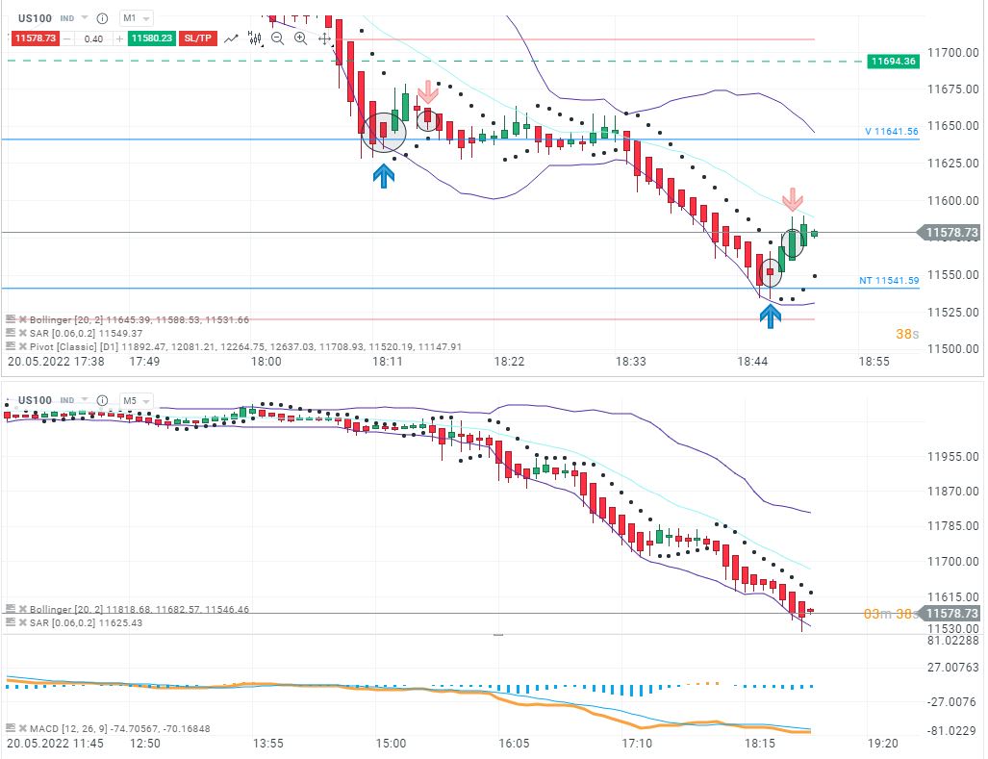The width and height of the screenshot is (988, 759).
Task: Open Bollinger settings on M1 chart
Action: click(x=10, y=319)
